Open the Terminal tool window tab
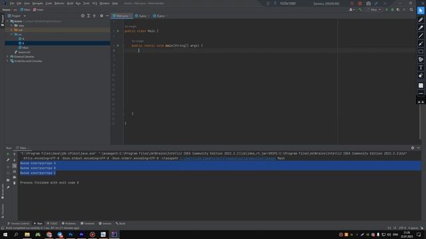Viewport: 426px width, 239px height. [87, 224]
